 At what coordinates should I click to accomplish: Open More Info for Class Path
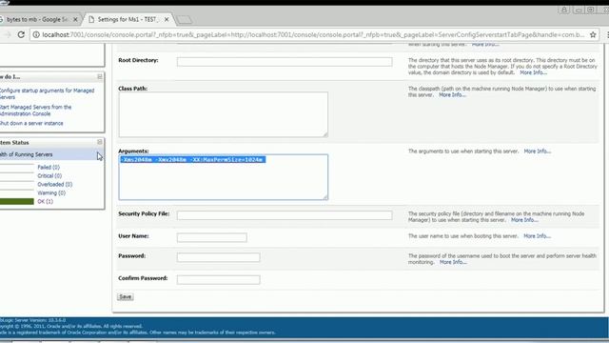click(x=452, y=95)
